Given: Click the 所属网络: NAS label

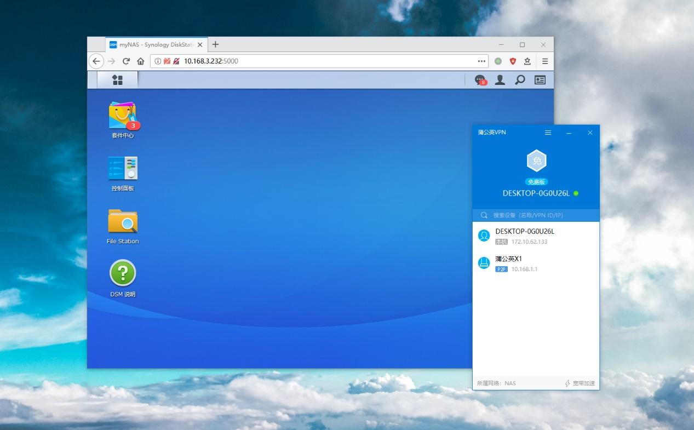Looking at the screenshot, I should (496, 383).
